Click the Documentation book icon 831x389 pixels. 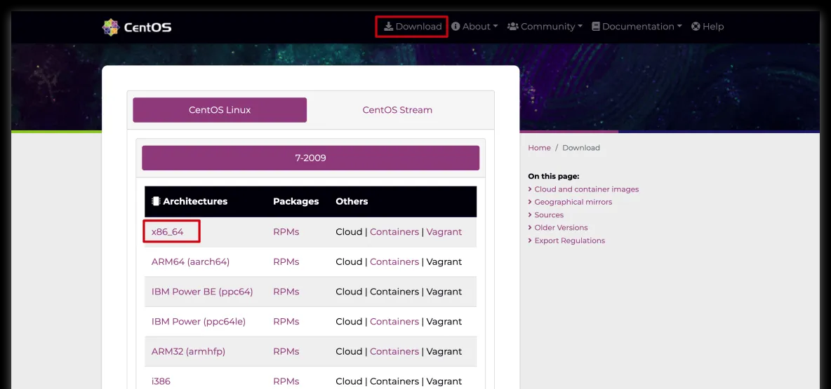[x=596, y=27]
